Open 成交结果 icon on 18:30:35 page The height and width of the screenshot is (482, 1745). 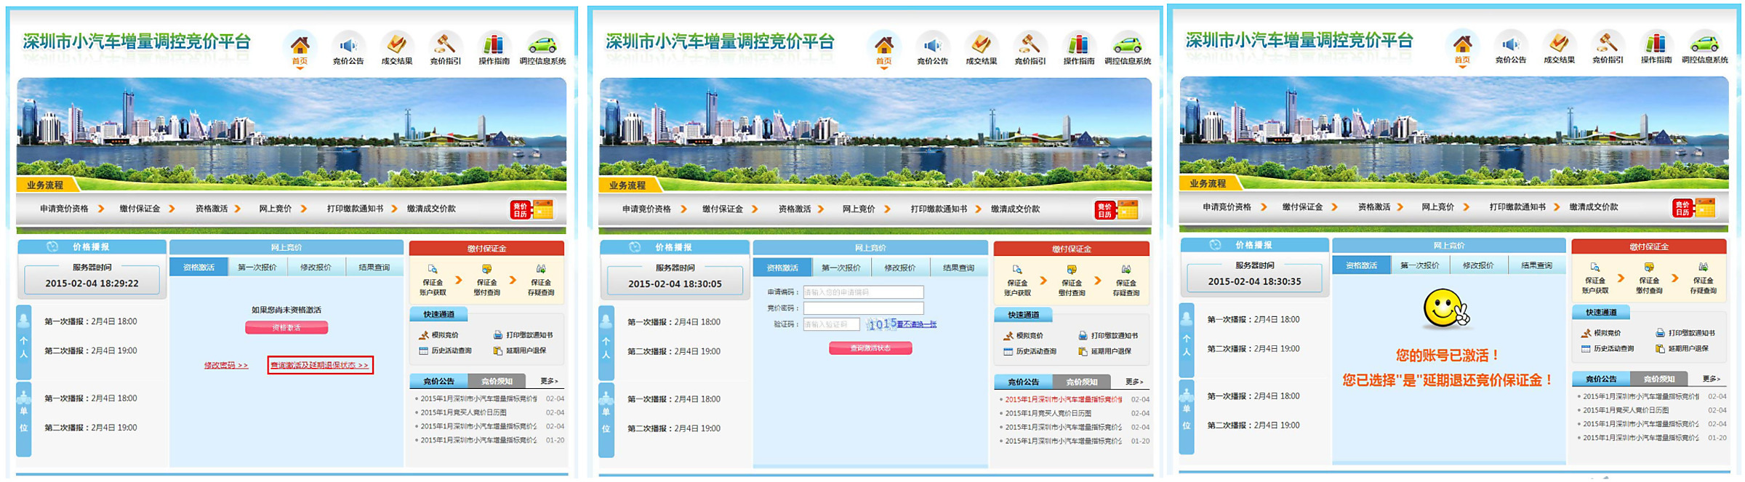1560,44
